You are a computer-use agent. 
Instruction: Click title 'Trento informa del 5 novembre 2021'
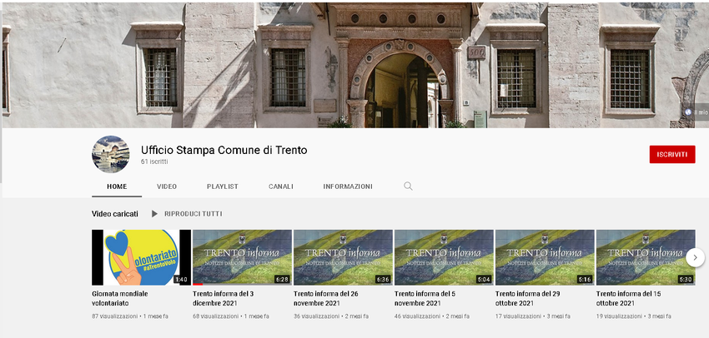pos(425,298)
